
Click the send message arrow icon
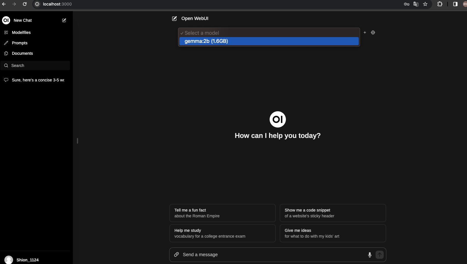(x=379, y=255)
